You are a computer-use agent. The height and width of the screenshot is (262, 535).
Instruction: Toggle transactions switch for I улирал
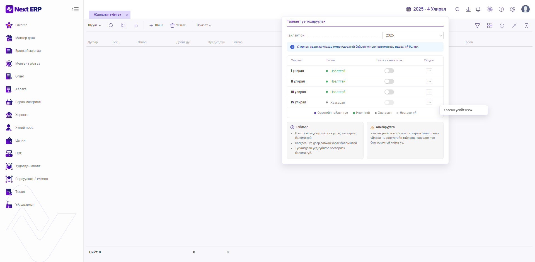point(389,71)
